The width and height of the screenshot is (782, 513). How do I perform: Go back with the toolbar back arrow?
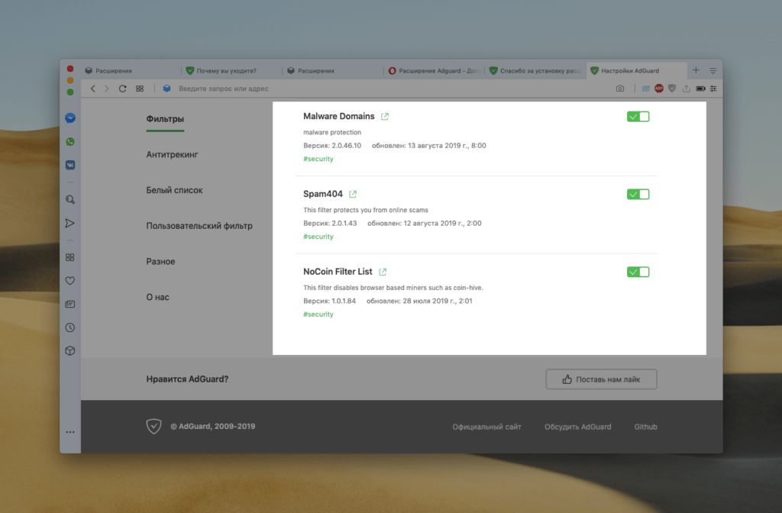92,89
